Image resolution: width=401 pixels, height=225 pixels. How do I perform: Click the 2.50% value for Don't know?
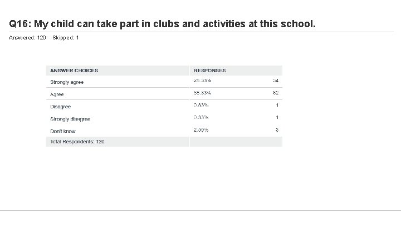pos(201,129)
